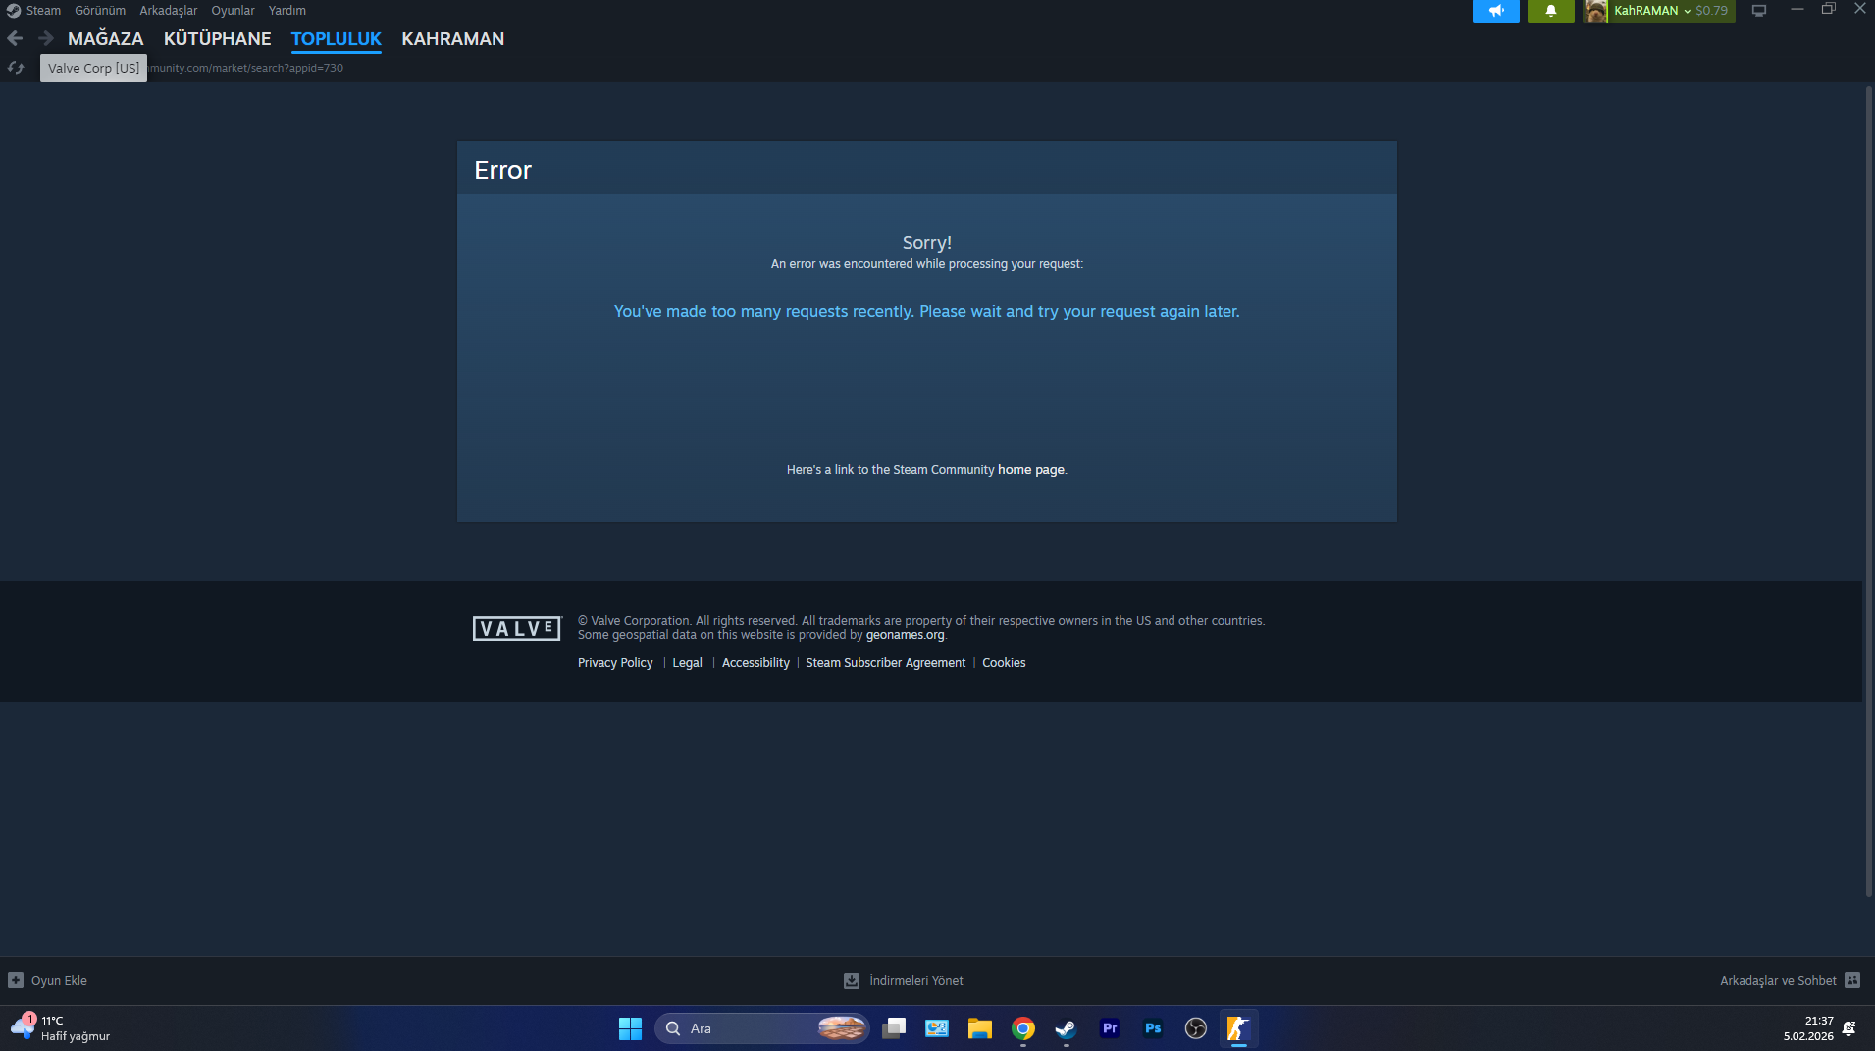The width and height of the screenshot is (1875, 1051).
Task: Click the "Error" title text
Action: point(502,170)
